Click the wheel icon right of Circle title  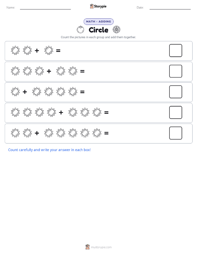point(116,29)
